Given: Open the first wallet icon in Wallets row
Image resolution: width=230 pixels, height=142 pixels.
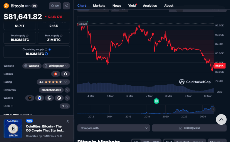Looking at the screenshot, I should (x=30, y=98).
